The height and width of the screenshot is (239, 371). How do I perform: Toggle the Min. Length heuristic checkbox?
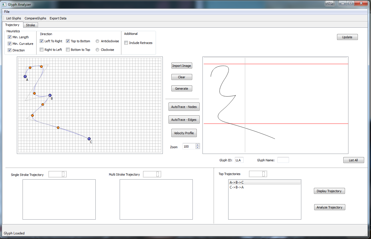click(10, 37)
